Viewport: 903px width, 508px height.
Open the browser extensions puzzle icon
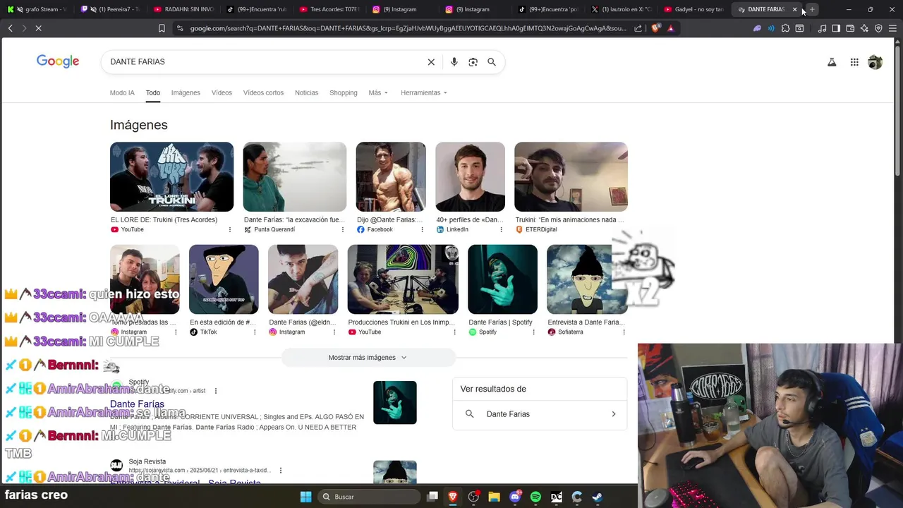[x=785, y=28]
